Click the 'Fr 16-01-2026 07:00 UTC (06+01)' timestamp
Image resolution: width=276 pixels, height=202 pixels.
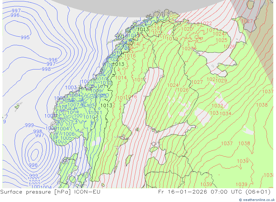(x=214, y=192)
